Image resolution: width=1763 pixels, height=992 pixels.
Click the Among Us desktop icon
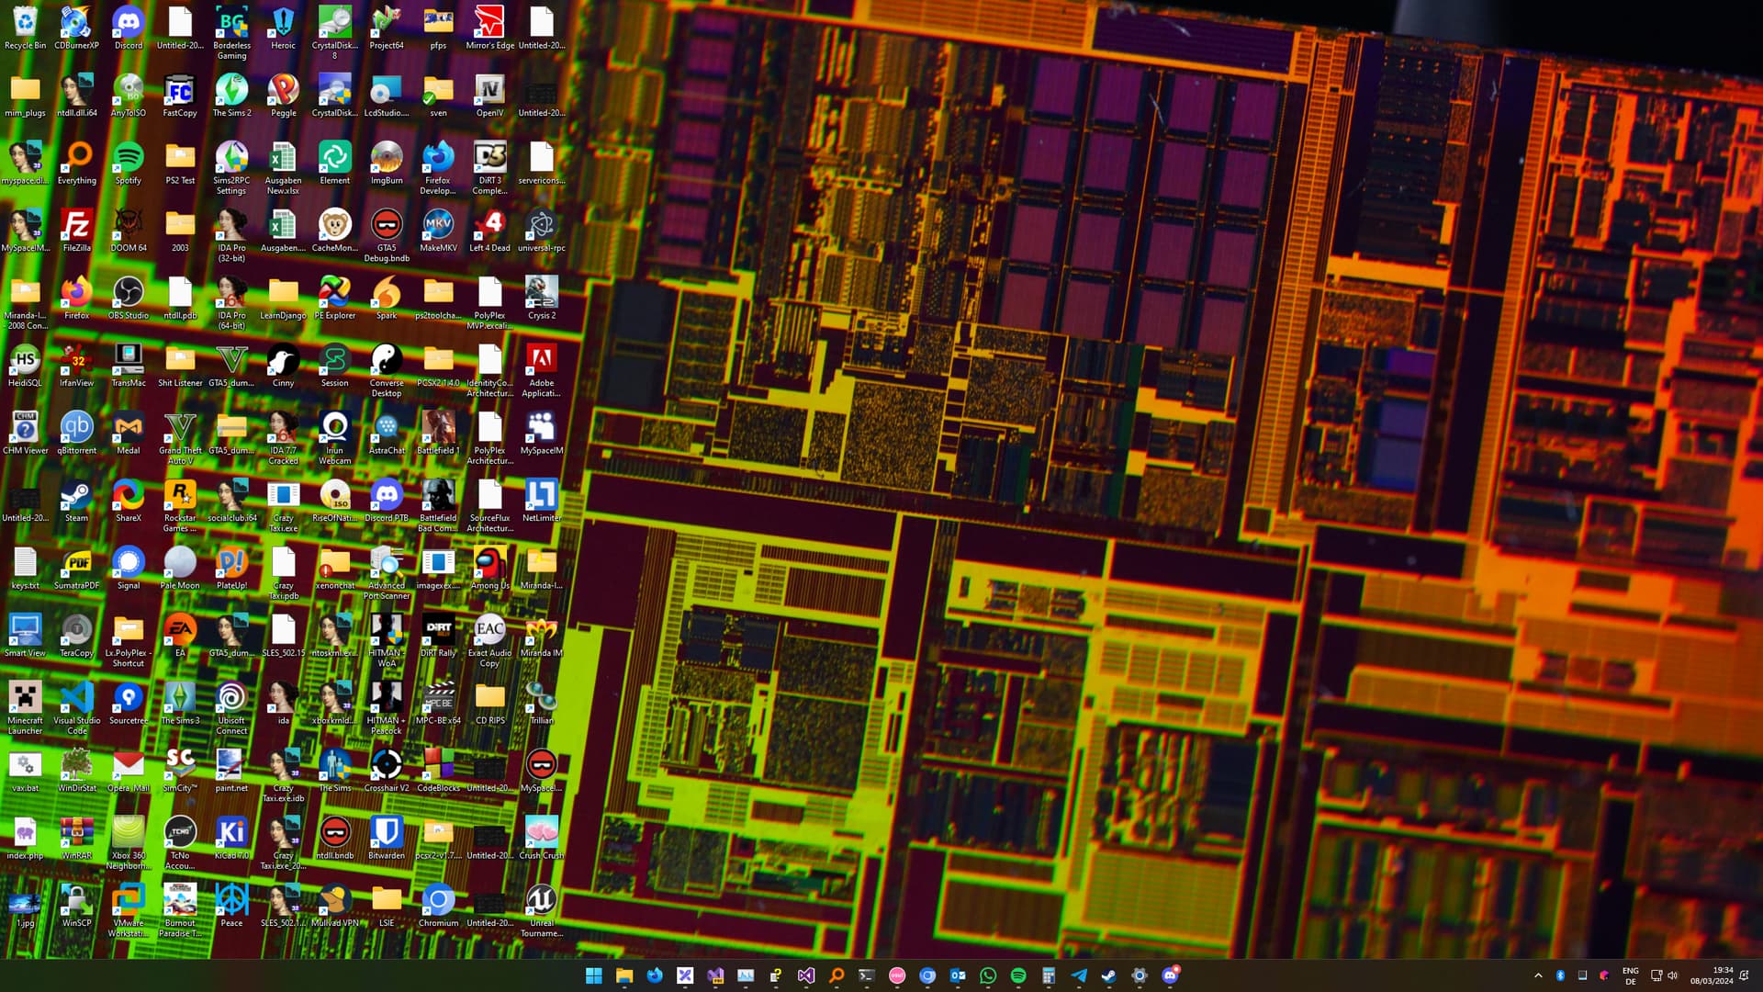click(489, 569)
